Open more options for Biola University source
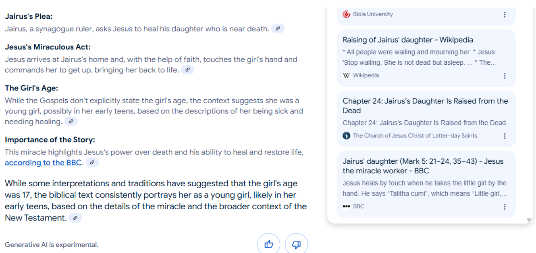 pyautogui.click(x=504, y=15)
